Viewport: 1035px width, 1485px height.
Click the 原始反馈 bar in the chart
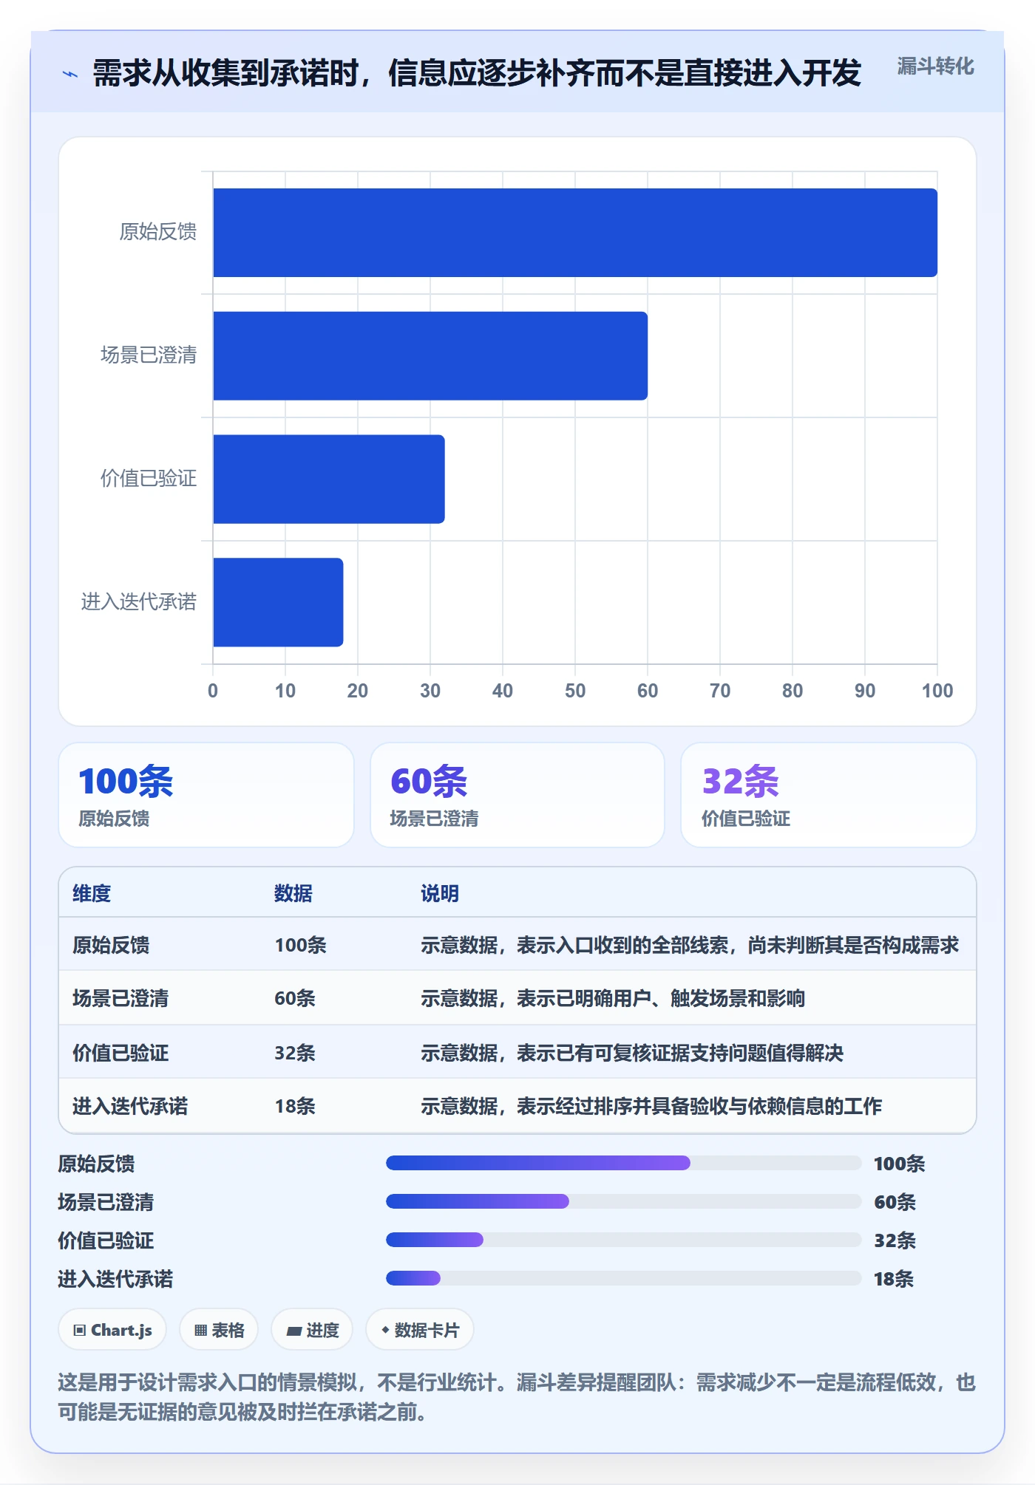pos(575,233)
